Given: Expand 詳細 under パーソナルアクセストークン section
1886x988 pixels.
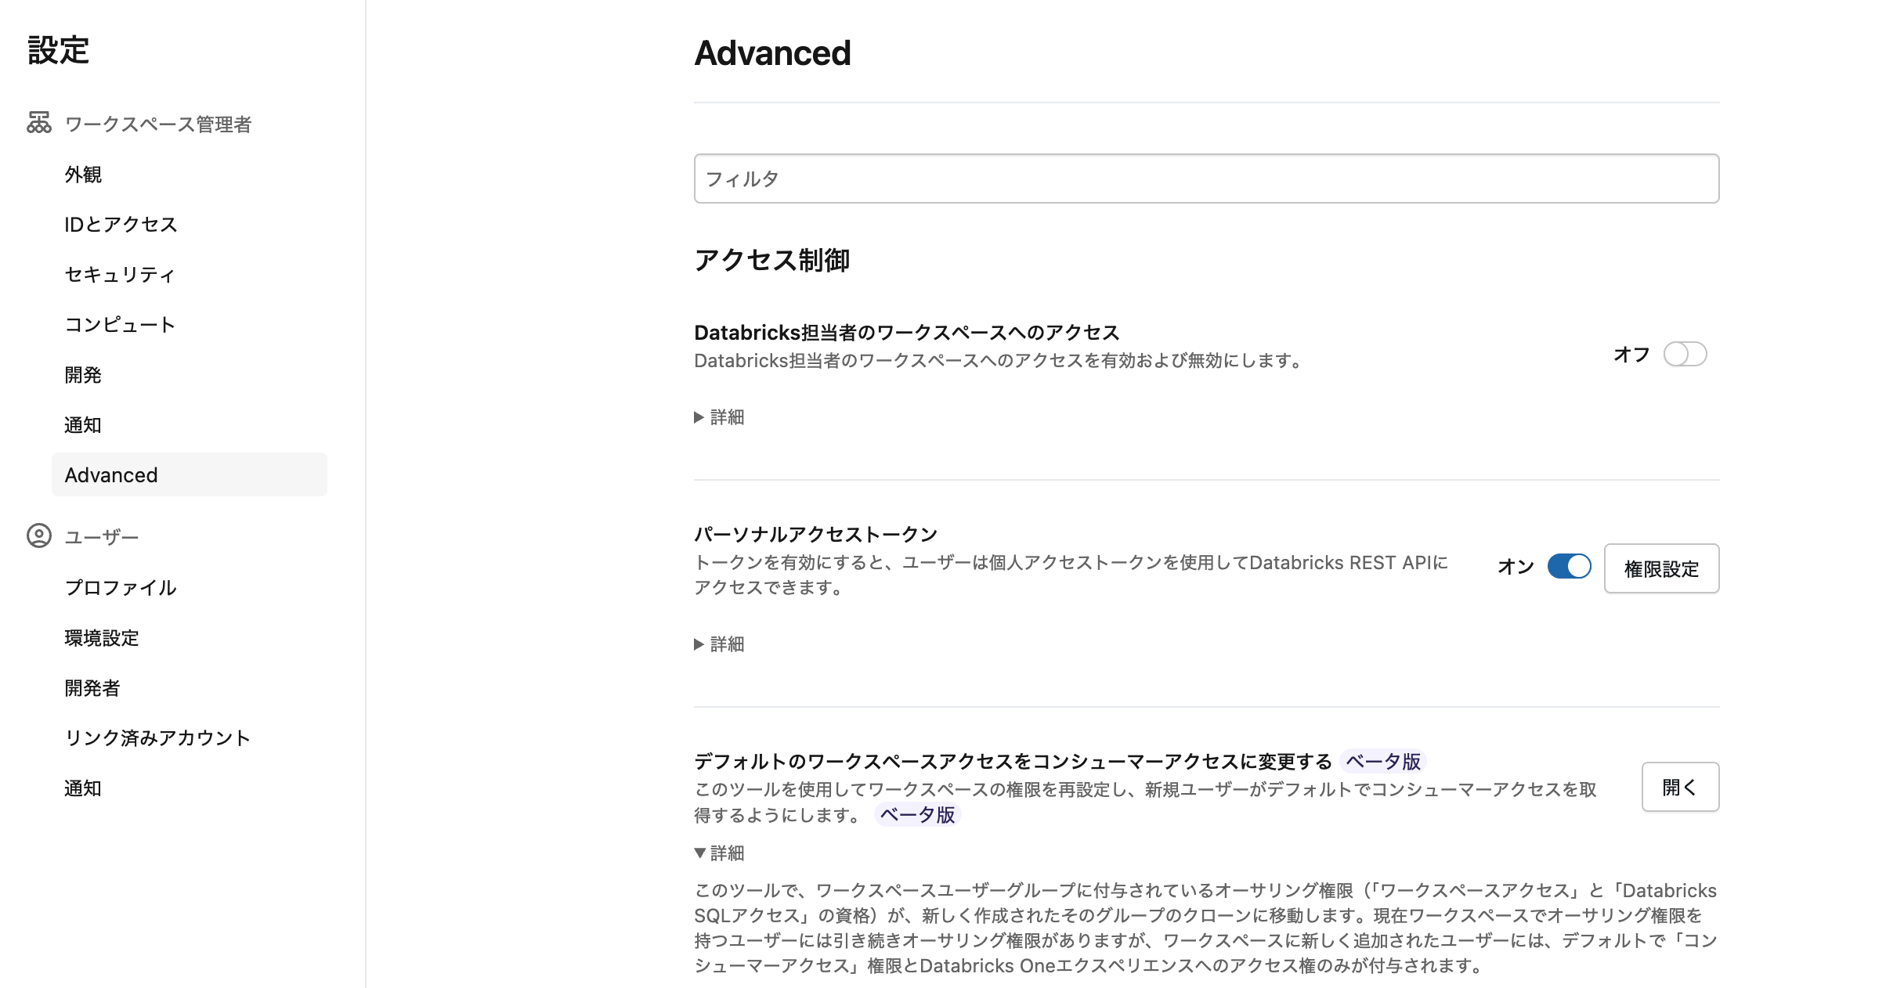Looking at the screenshot, I should tap(717, 644).
